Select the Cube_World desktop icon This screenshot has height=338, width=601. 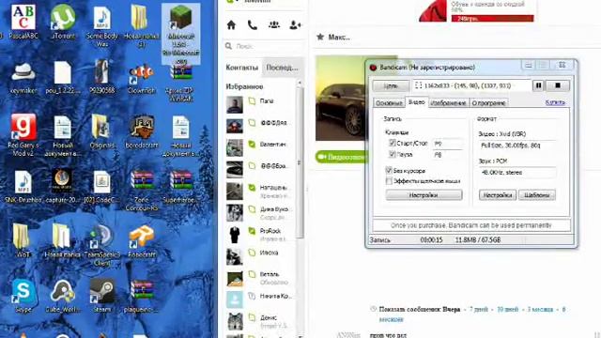[x=63, y=296]
